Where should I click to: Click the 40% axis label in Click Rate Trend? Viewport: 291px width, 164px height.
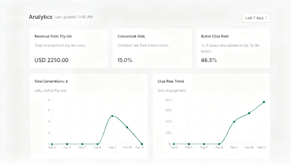168,121
